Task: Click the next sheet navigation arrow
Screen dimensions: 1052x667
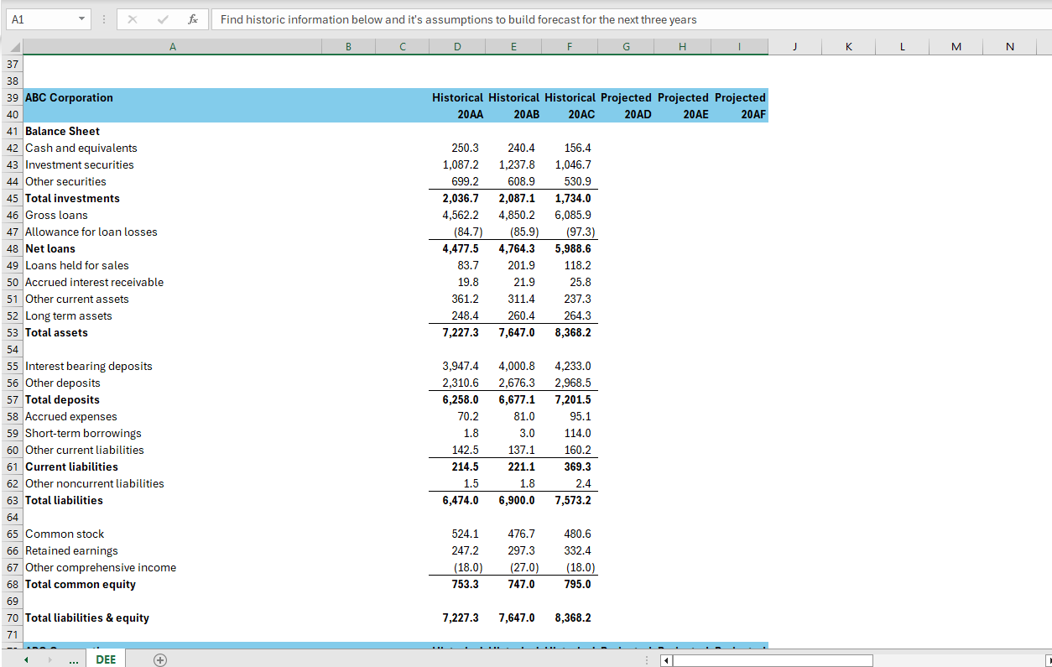Action: pyautogui.click(x=49, y=659)
